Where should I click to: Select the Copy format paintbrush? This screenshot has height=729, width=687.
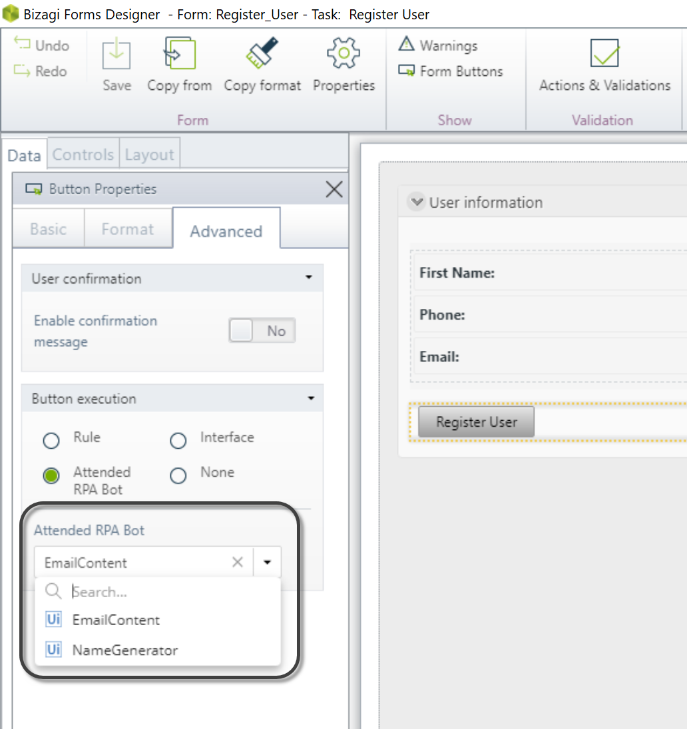[x=262, y=53]
